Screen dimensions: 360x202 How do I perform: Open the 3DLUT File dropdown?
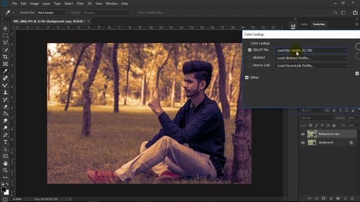[x=312, y=50]
